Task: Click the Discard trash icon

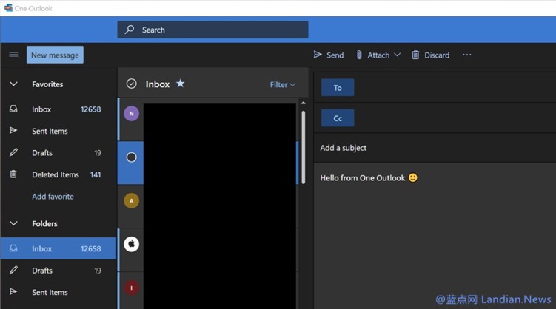Action: (x=415, y=55)
